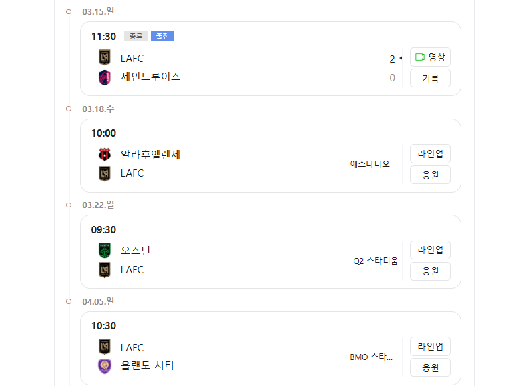The width and height of the screenshot is (508, 386).
Task: Click the 세인트루이스 team name
Action: pyautogui.click(x=151, y=77)
